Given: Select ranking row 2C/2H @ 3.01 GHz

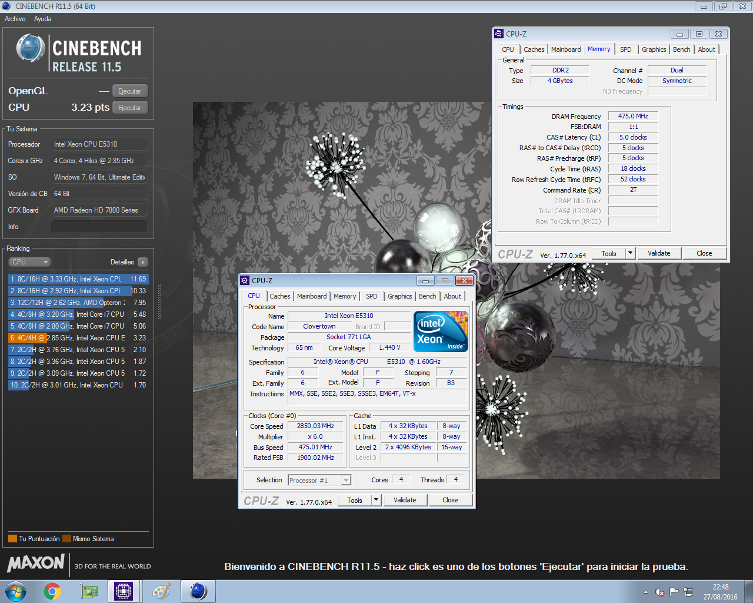Looking at the screenshot, I should pyautogui.click(x=78, y=385).
